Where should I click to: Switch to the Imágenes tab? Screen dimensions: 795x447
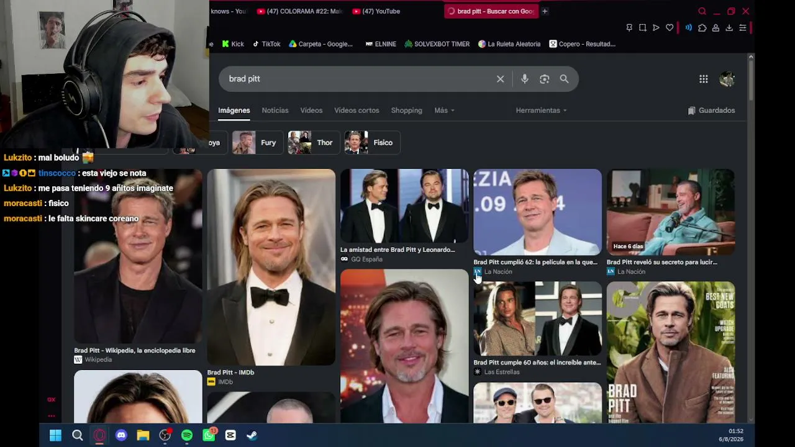click(234, 111)
